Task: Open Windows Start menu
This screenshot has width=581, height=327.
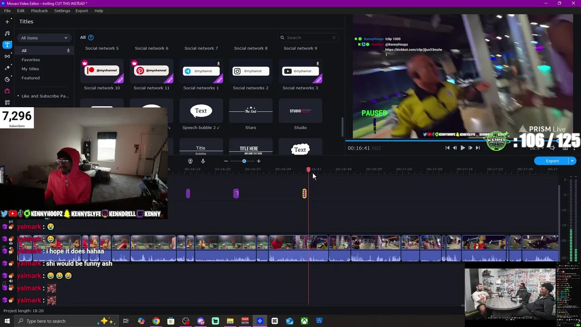Action: click(x=7, y=321)
